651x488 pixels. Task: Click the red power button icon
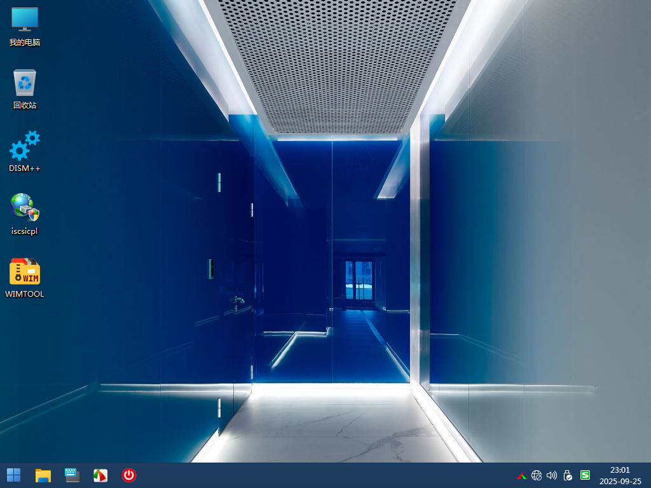tap(128, 475)
